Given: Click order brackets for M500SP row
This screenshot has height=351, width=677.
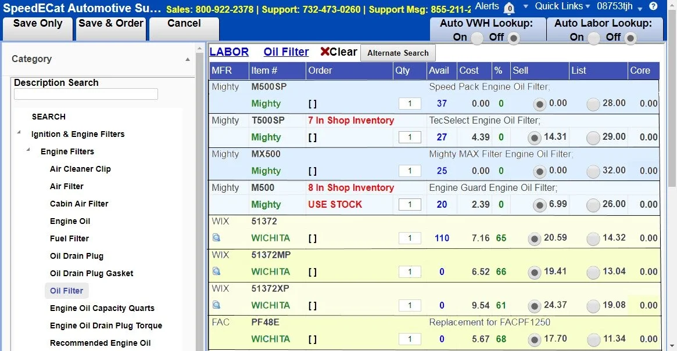Looking at the screenshot, I should 313,104.
